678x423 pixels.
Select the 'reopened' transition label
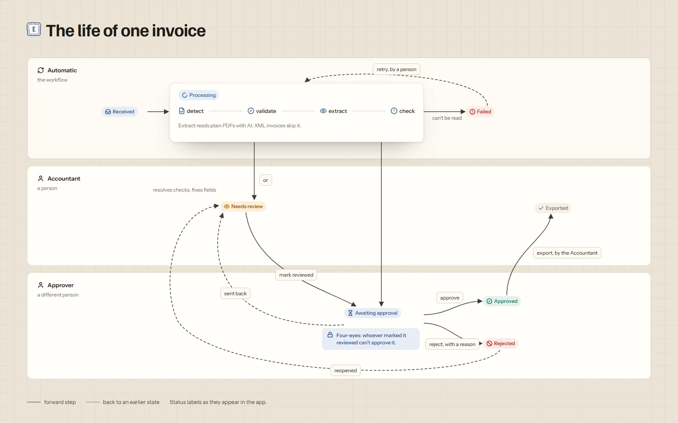pyautogui.click(x=345, y=371)
